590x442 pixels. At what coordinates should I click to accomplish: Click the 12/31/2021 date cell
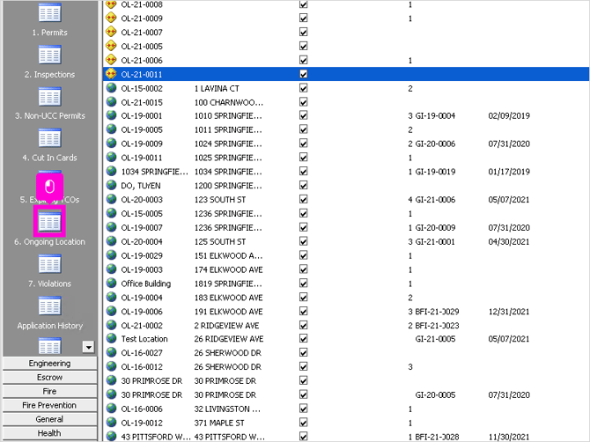[x=509, y=312]
